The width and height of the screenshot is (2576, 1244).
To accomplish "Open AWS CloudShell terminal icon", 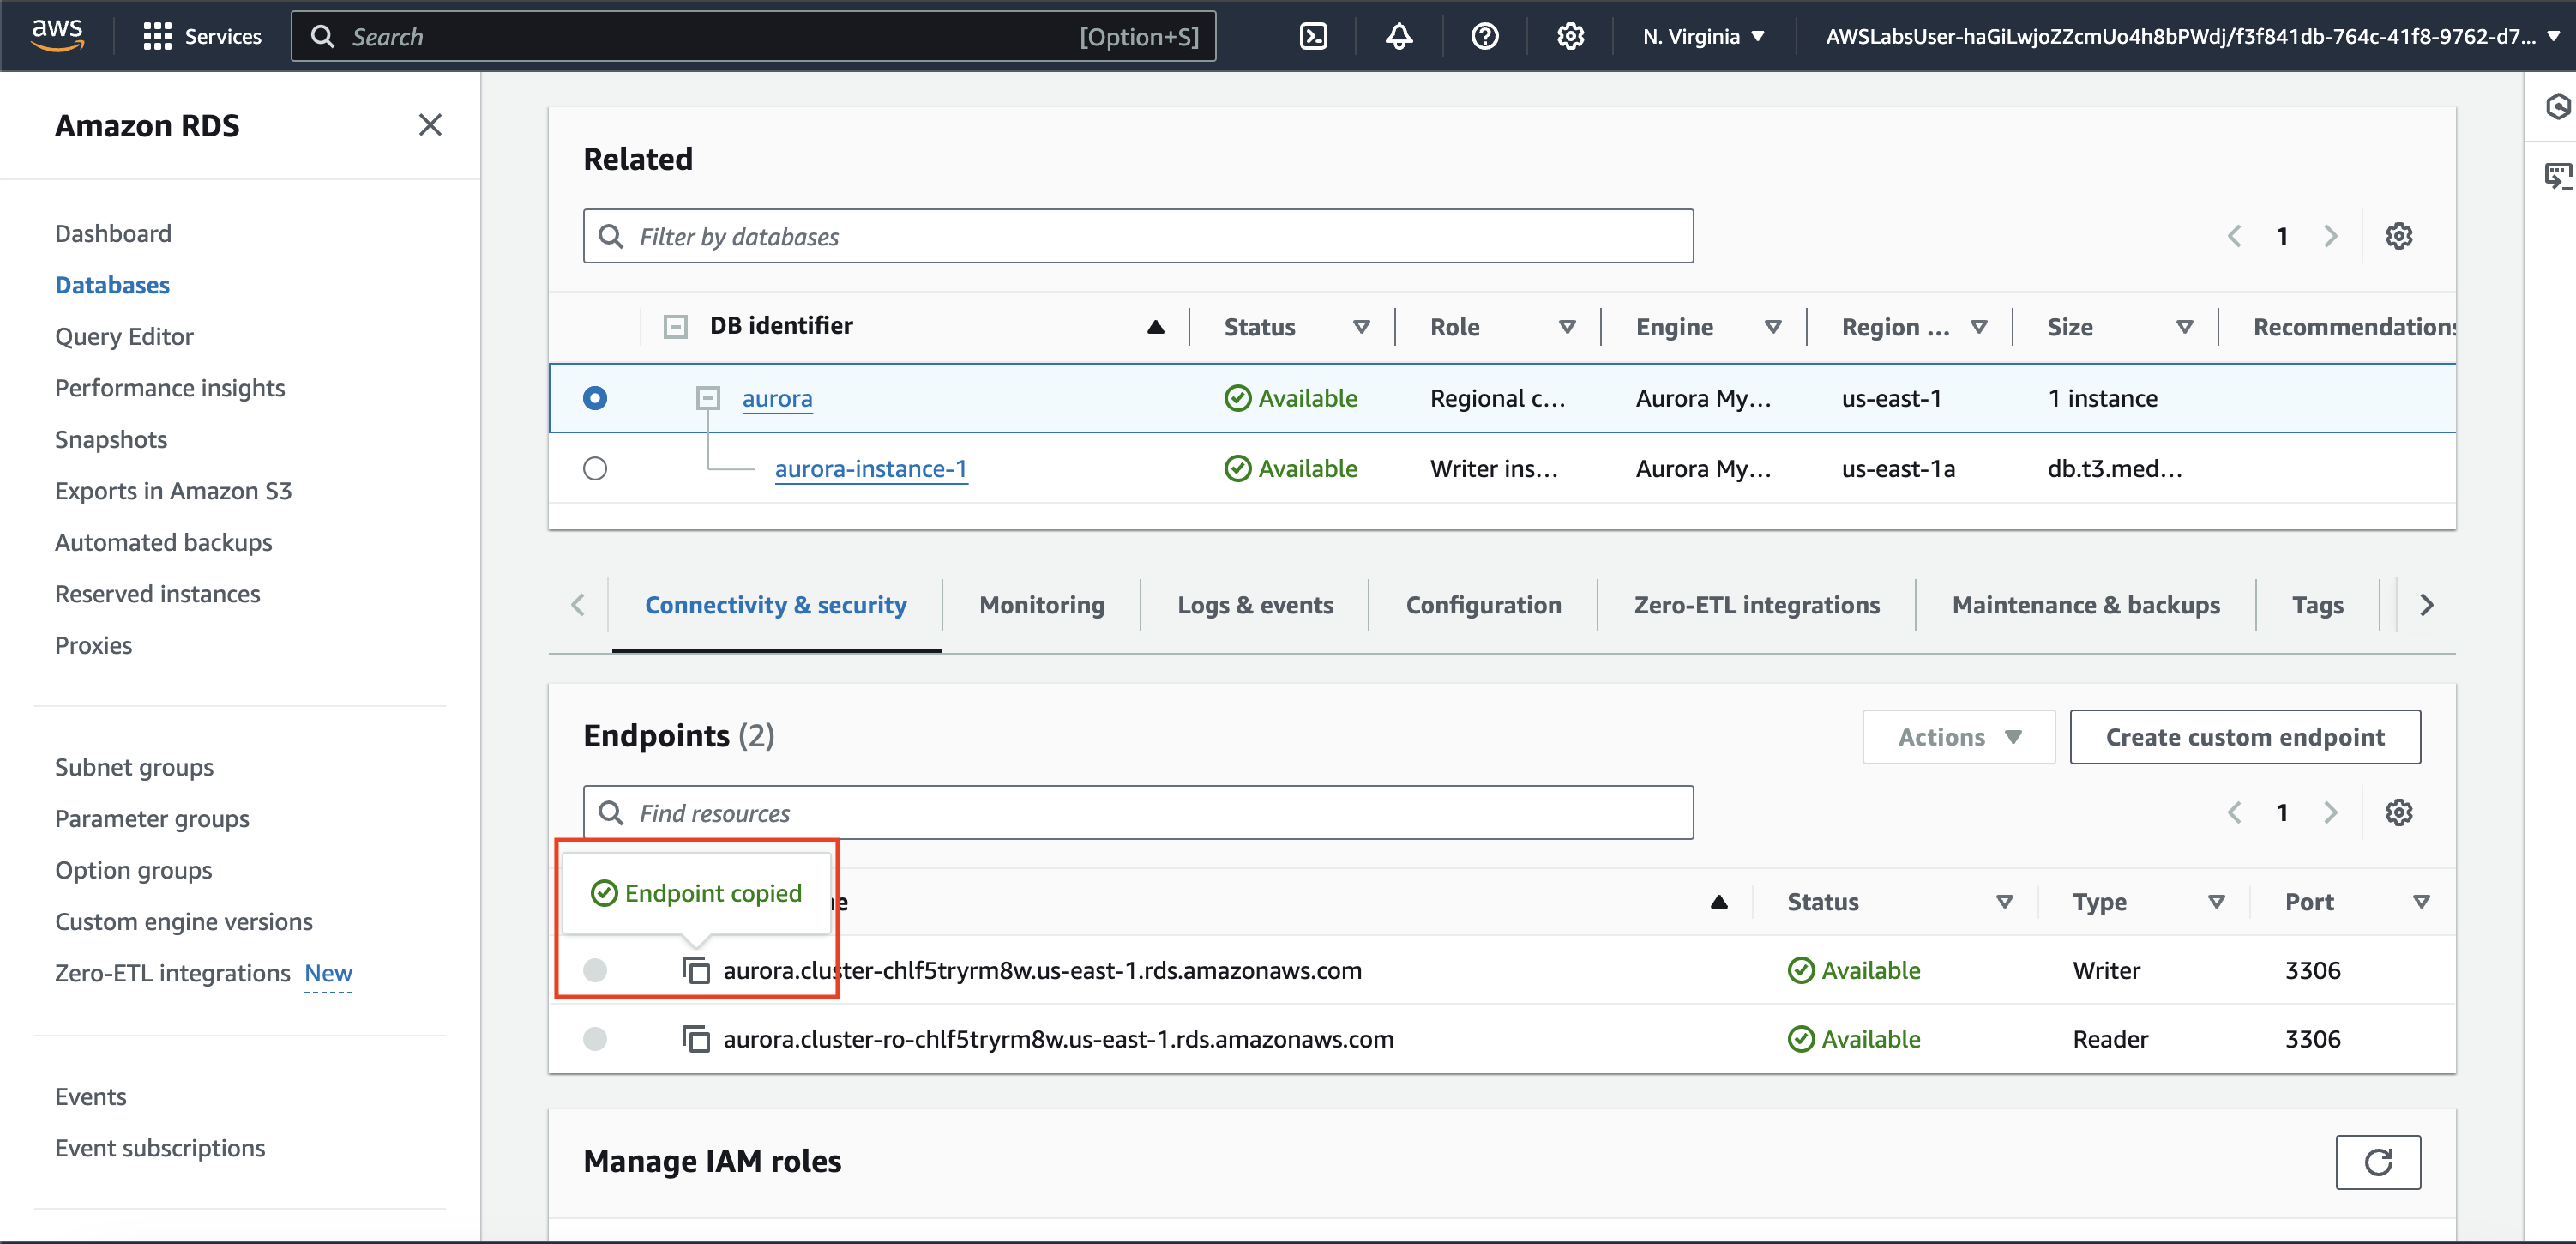I will coord(1312,37).
